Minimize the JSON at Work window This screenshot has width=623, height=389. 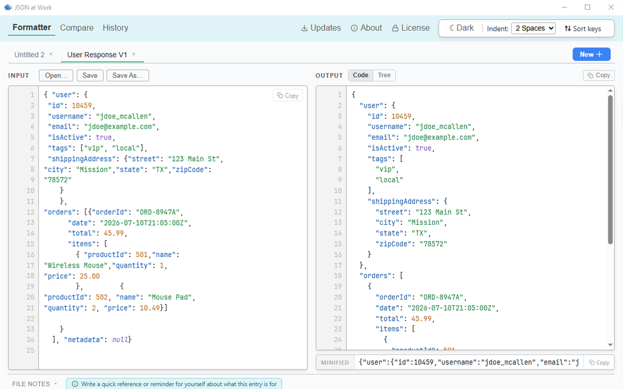[x=565, y=7]
